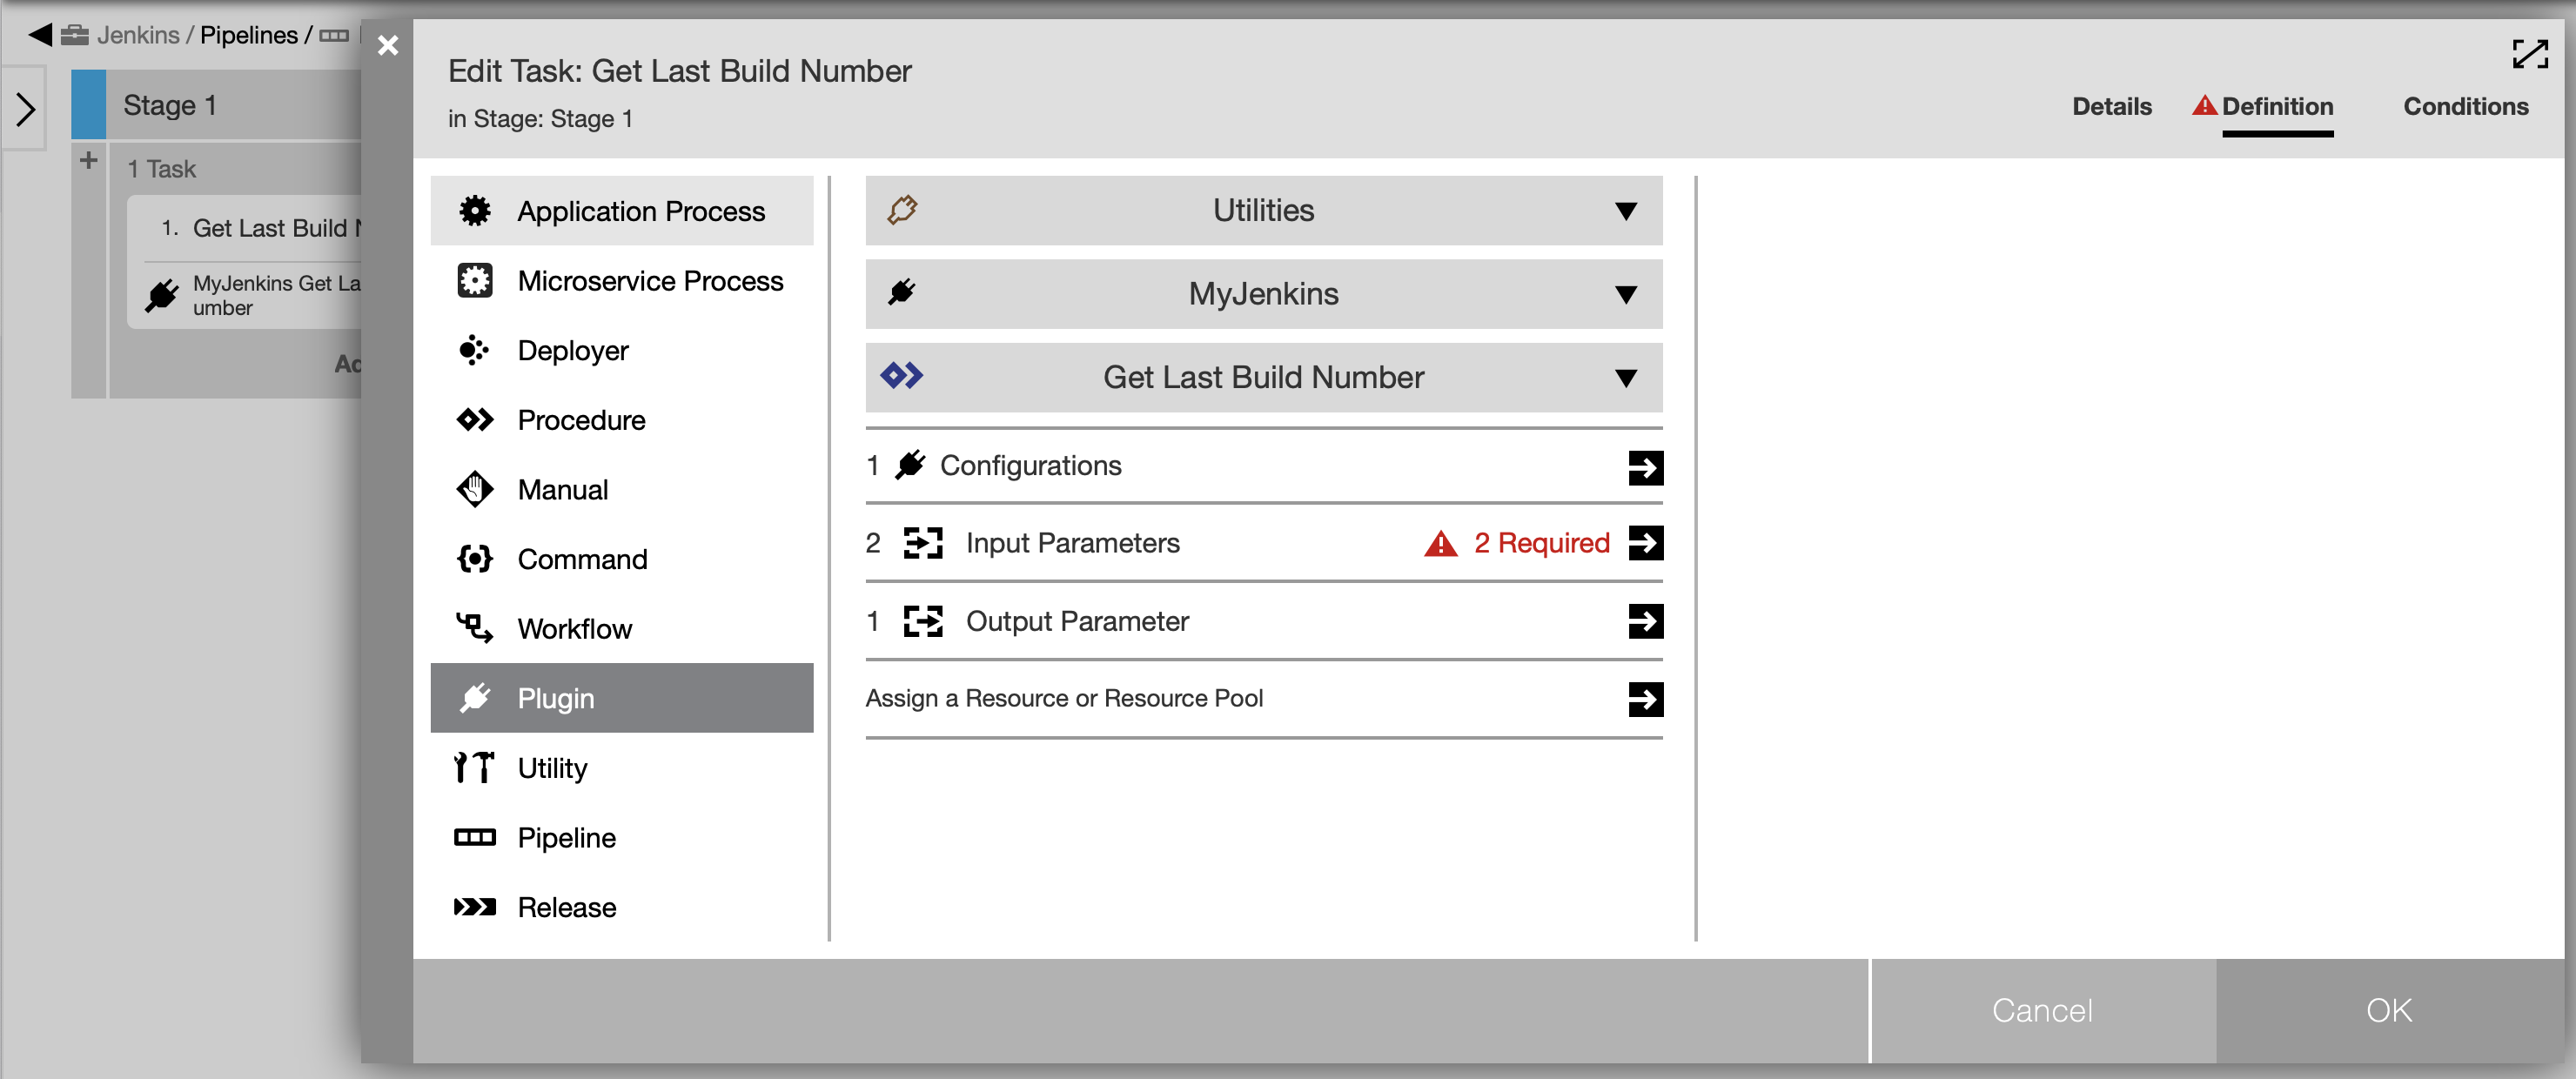The height and width of the screenshot is (1079, 2576).
Task: Open Output Parameter with its arrow button
Action: pos(1645,622)
